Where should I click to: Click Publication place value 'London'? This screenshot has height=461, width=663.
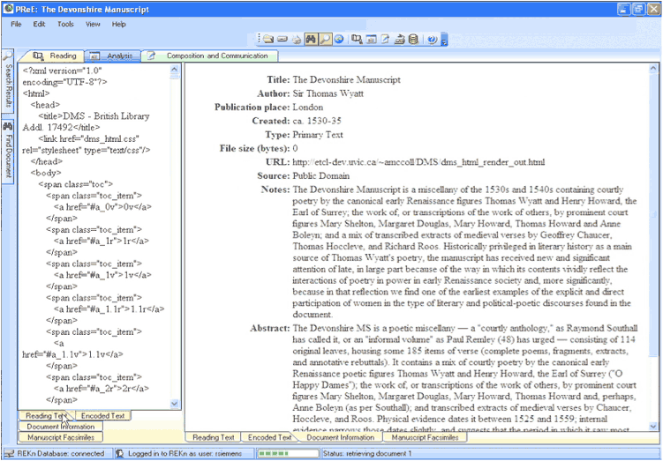pyautogui.click(x=308, y=108)
